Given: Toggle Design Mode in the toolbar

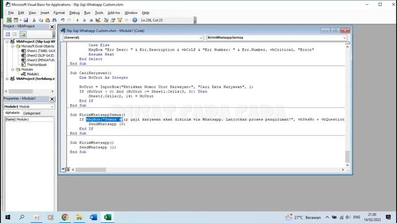Looking at the screenshot, I should tap(98, 20).
